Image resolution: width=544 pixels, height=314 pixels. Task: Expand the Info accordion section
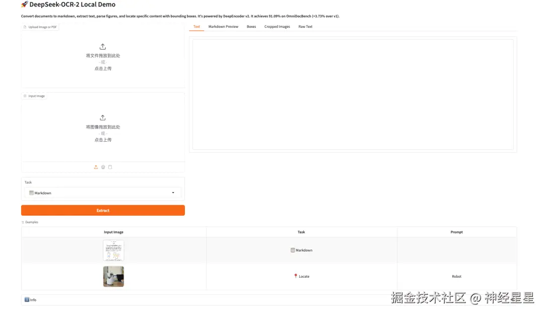tap(269, 300)
